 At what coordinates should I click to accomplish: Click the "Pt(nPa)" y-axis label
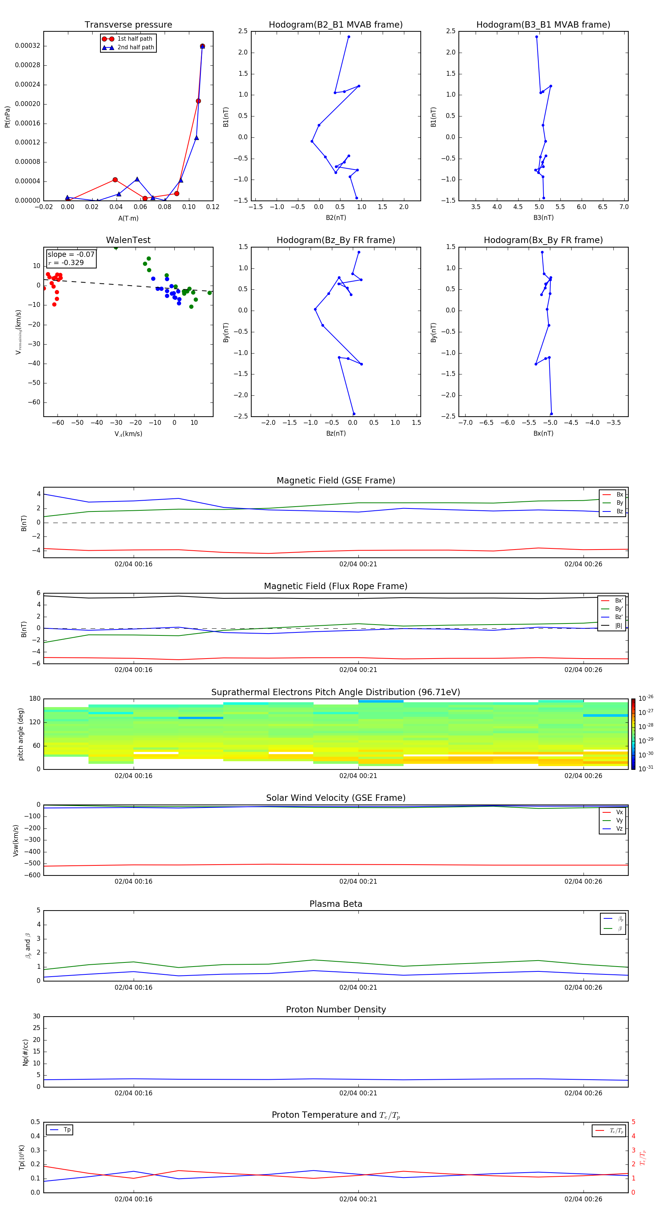click(7, 116)
